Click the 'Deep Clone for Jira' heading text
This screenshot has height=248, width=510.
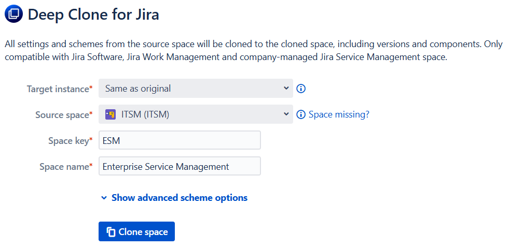[x=93, y=14]
